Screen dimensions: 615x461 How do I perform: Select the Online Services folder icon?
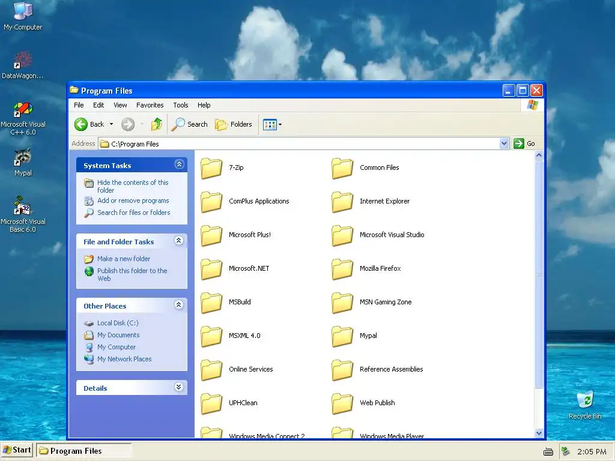tap(211, 370)
